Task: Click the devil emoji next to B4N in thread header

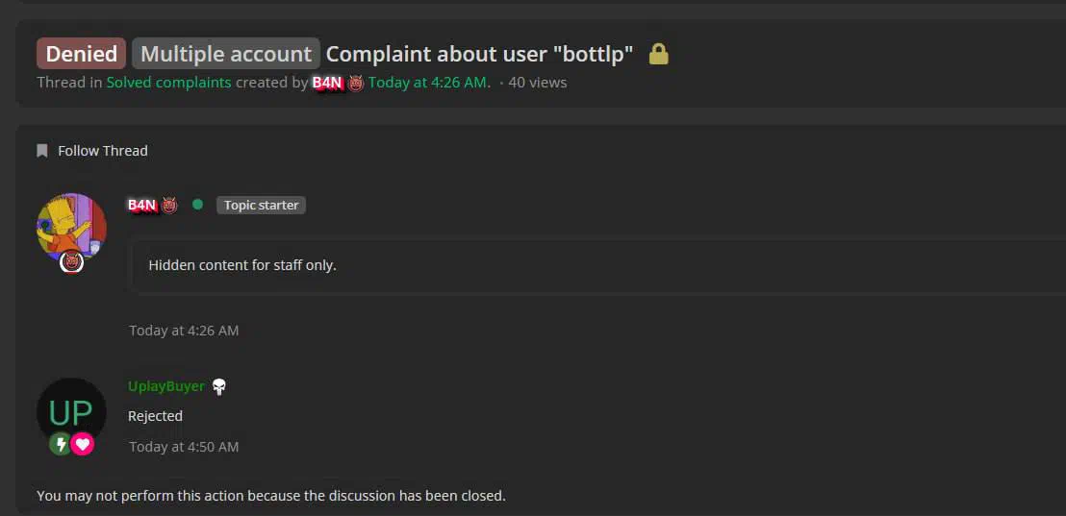Action: pos(356,83)
